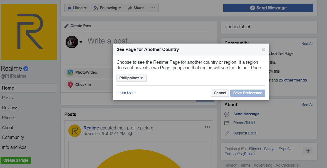Click the Learn More link in dialog
327x168 pixels.
point(126,93)
